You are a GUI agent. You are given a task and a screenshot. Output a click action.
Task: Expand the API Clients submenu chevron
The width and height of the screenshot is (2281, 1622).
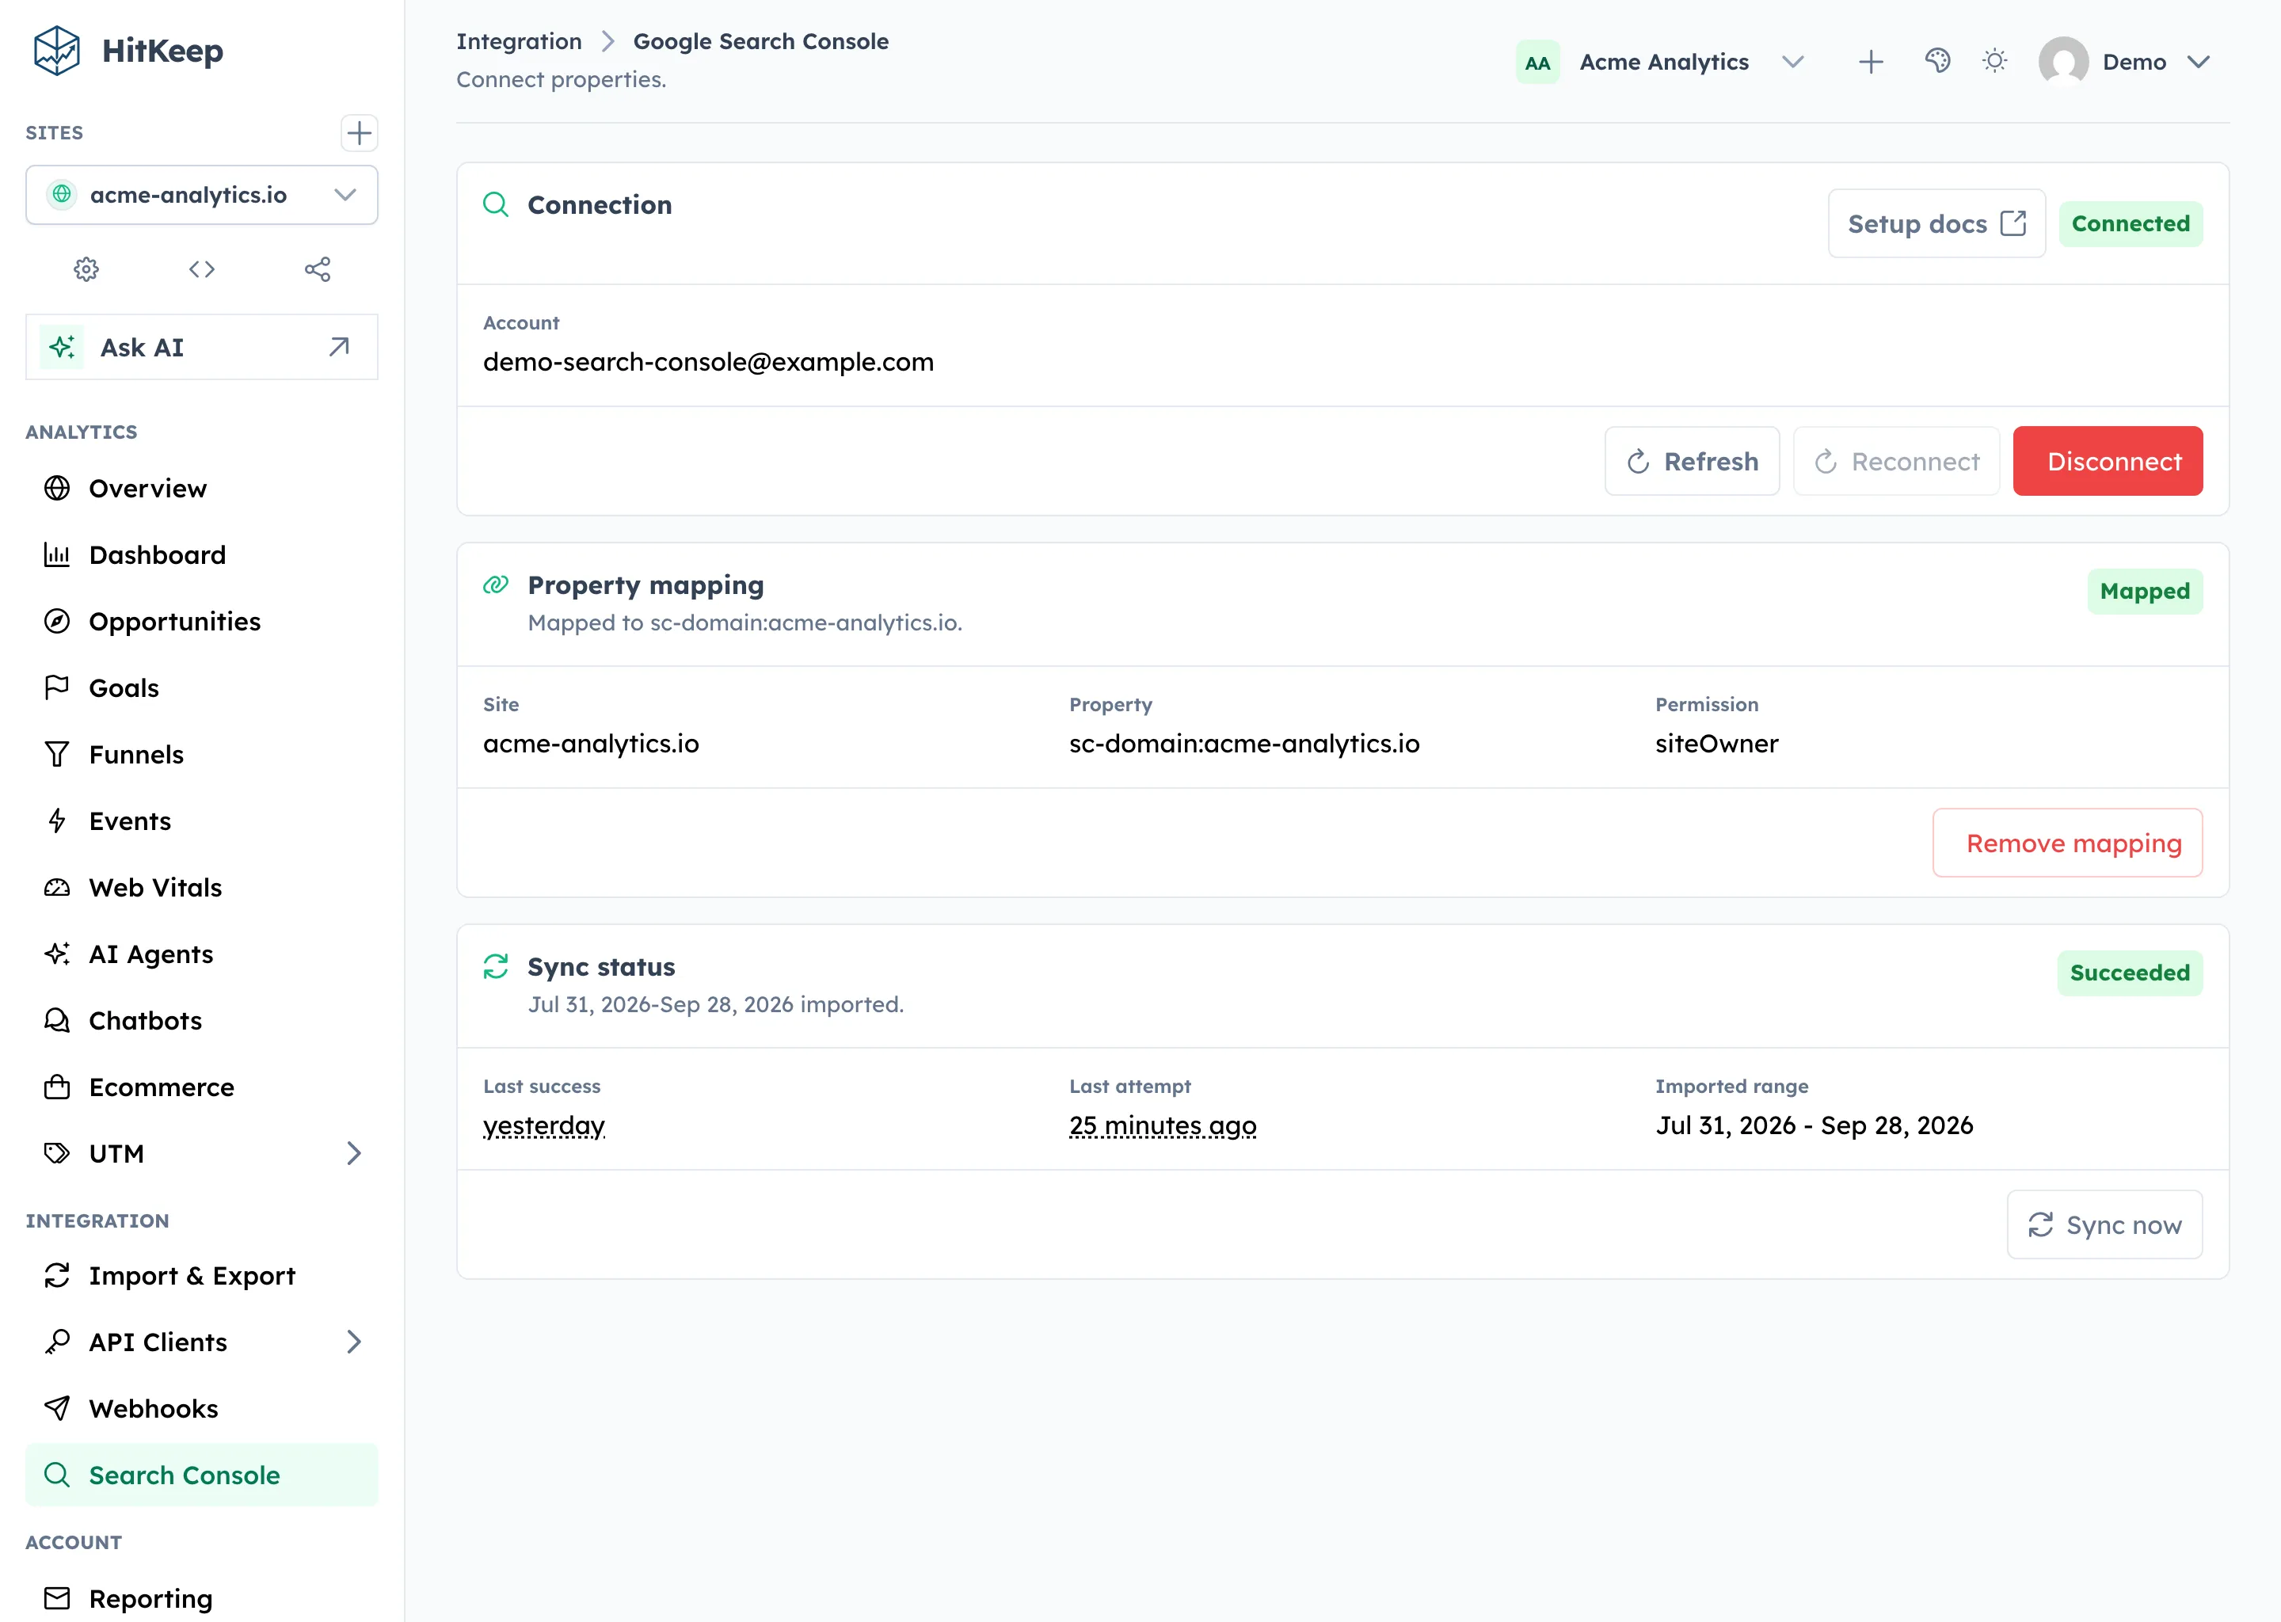(x=353, y=1342)
